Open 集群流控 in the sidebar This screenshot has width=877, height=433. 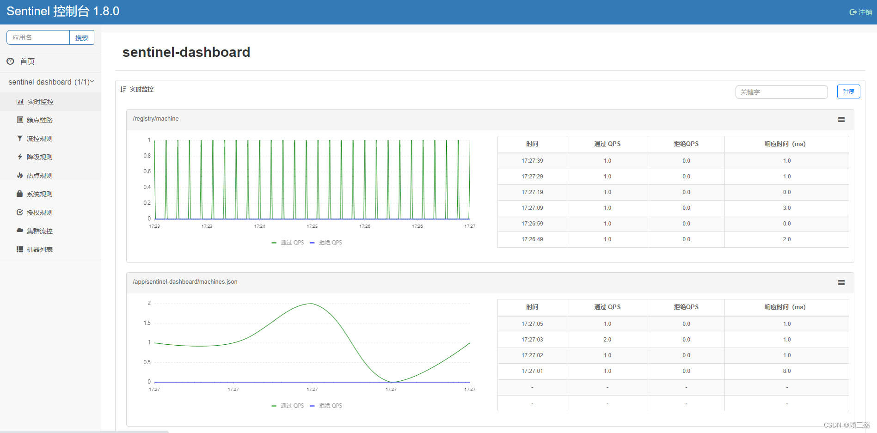50,231
